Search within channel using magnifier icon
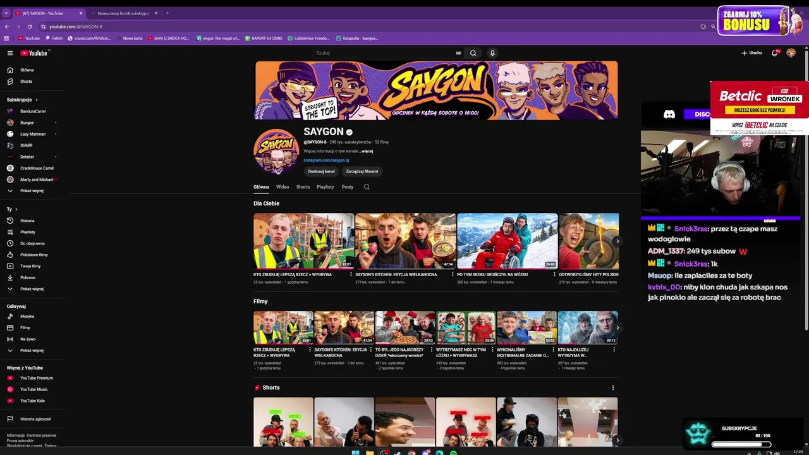 click(x=367, y=187)
